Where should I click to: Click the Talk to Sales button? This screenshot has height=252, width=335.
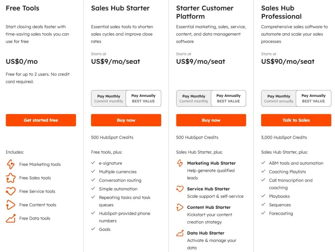296,120
